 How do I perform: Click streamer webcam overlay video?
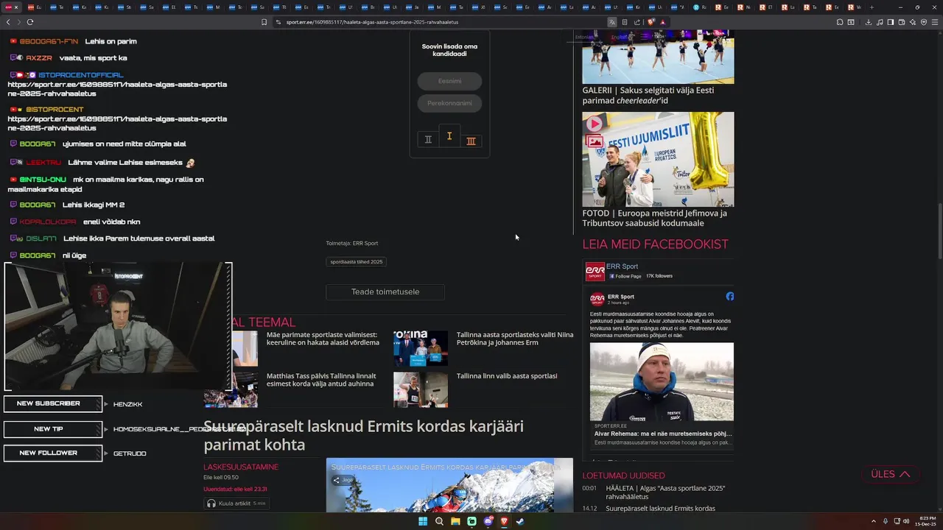[x=118, y=326]
